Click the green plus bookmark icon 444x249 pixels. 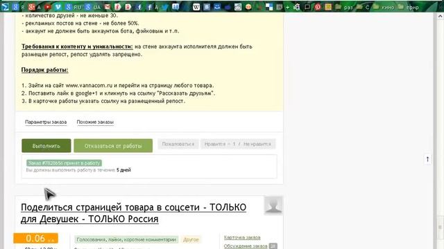(287, 7)
